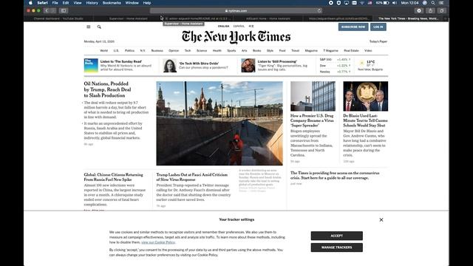Open the Safari Share button
Image resolution: width=473 pixels, height=266 pixels.
coord(430,10)
